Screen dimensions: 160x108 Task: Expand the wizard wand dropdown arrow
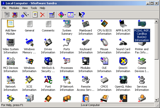(x=28, y=15)
